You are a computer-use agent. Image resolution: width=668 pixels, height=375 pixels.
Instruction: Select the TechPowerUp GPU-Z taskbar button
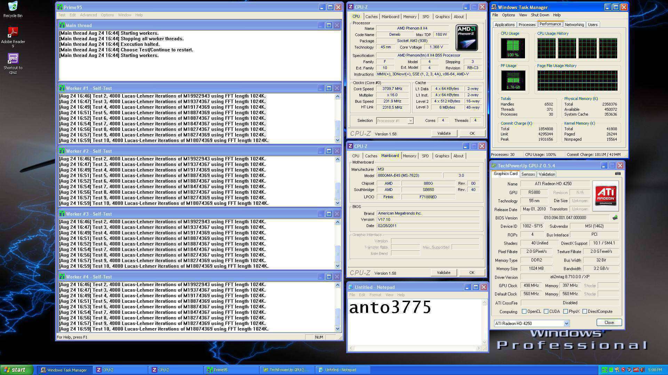pyautogui.click(x=287, y=370)
